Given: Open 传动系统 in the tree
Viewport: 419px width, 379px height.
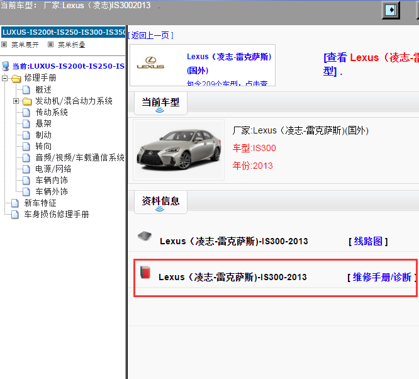Looking at the screenshot, I should point(52,112).
